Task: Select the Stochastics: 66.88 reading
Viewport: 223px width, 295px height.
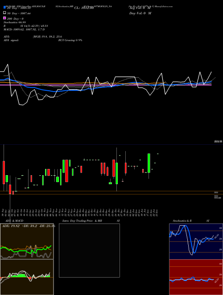Action: [x=15, y=22]
